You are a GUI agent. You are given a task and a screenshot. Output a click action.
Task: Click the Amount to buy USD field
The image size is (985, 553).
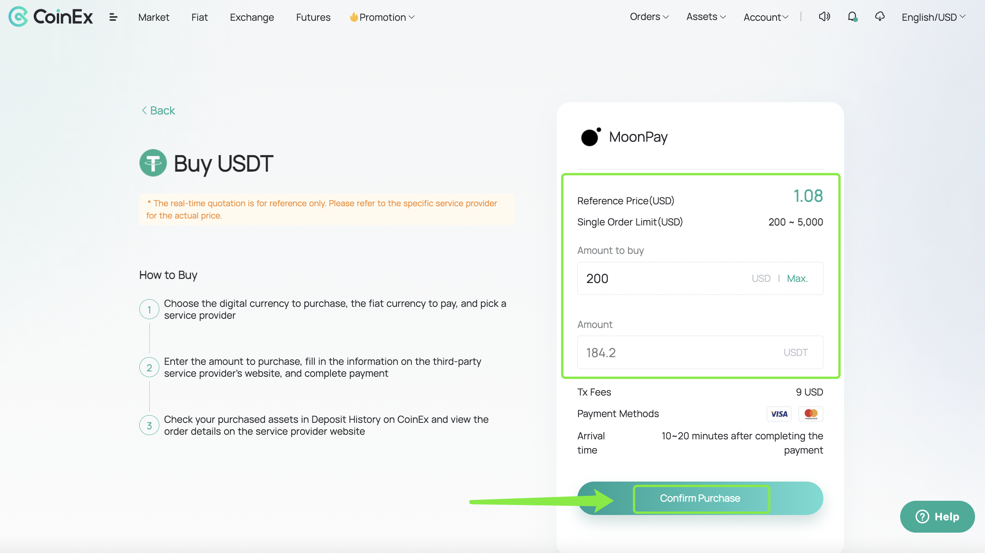(700, 278)
